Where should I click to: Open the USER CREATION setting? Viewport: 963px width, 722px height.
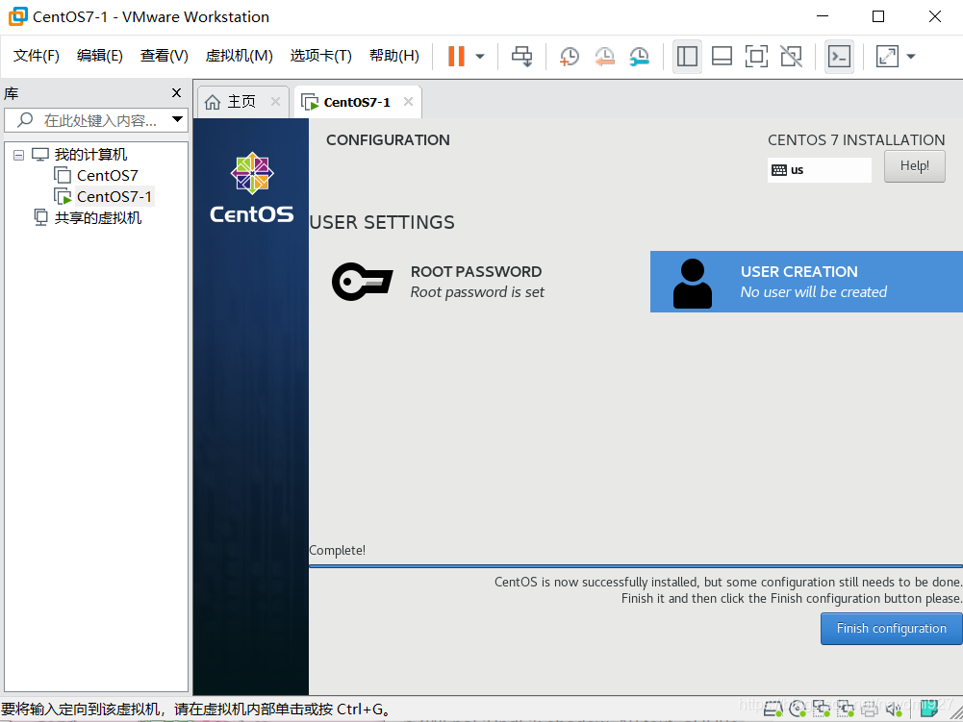(x=806, y=282)
